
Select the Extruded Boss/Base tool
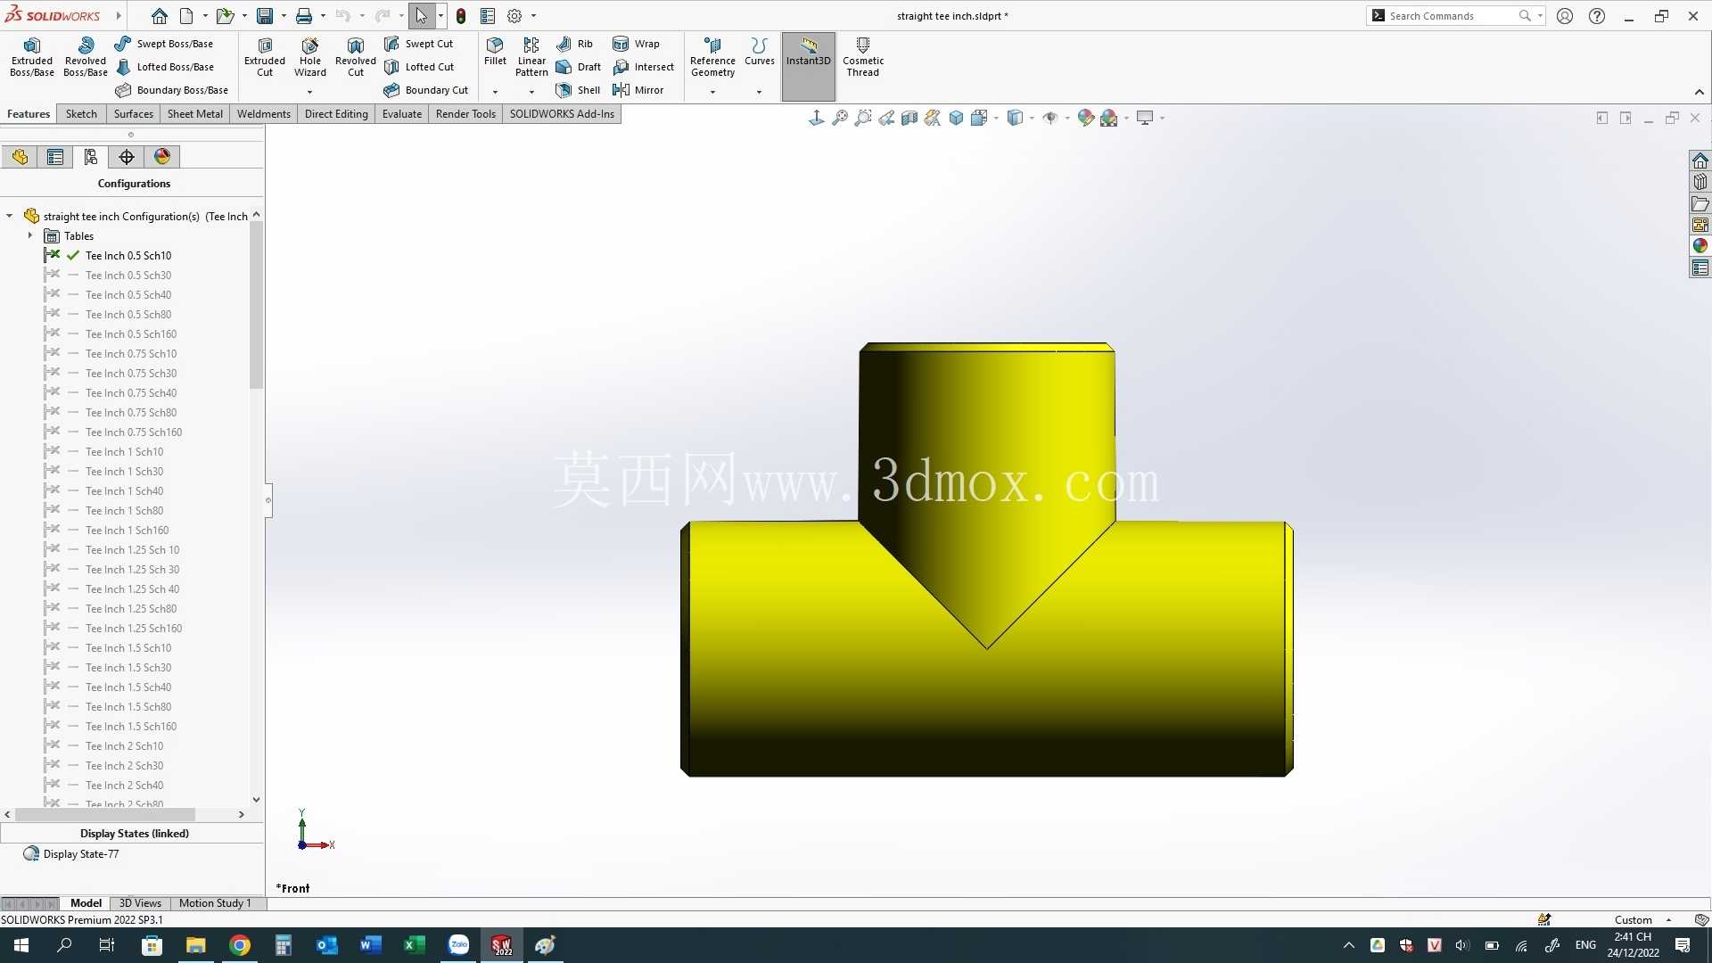tap(32, 57)
